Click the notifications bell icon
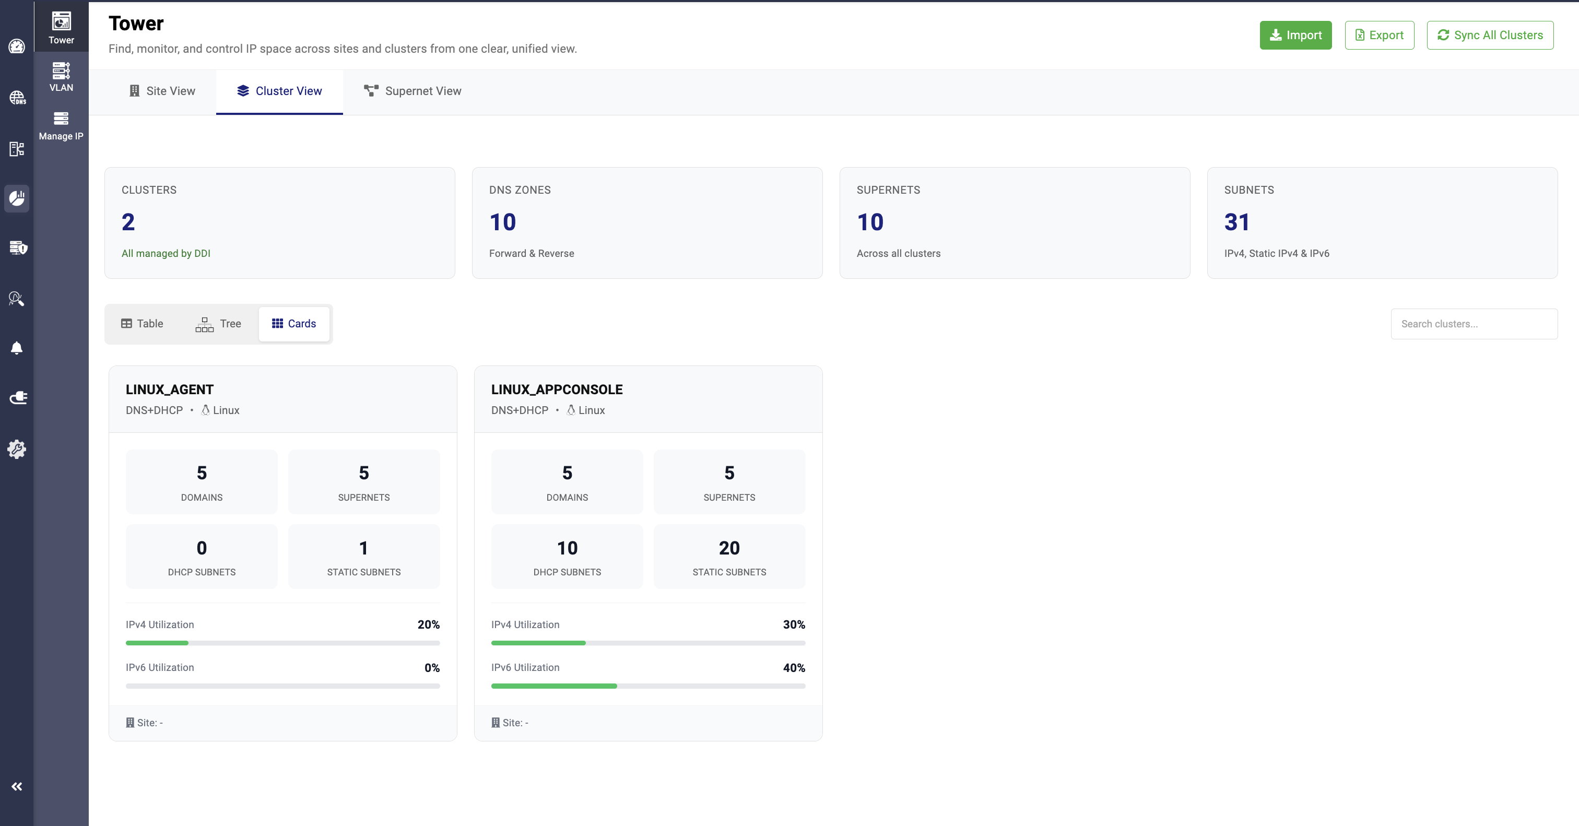This screenshot has height=826, width=1579. coord(17,348)
